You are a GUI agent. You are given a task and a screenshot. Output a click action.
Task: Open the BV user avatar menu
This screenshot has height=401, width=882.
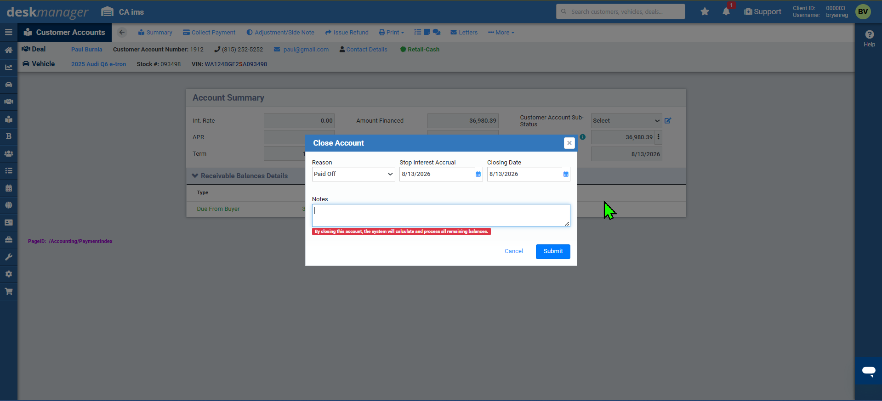[x=863, y=11]
